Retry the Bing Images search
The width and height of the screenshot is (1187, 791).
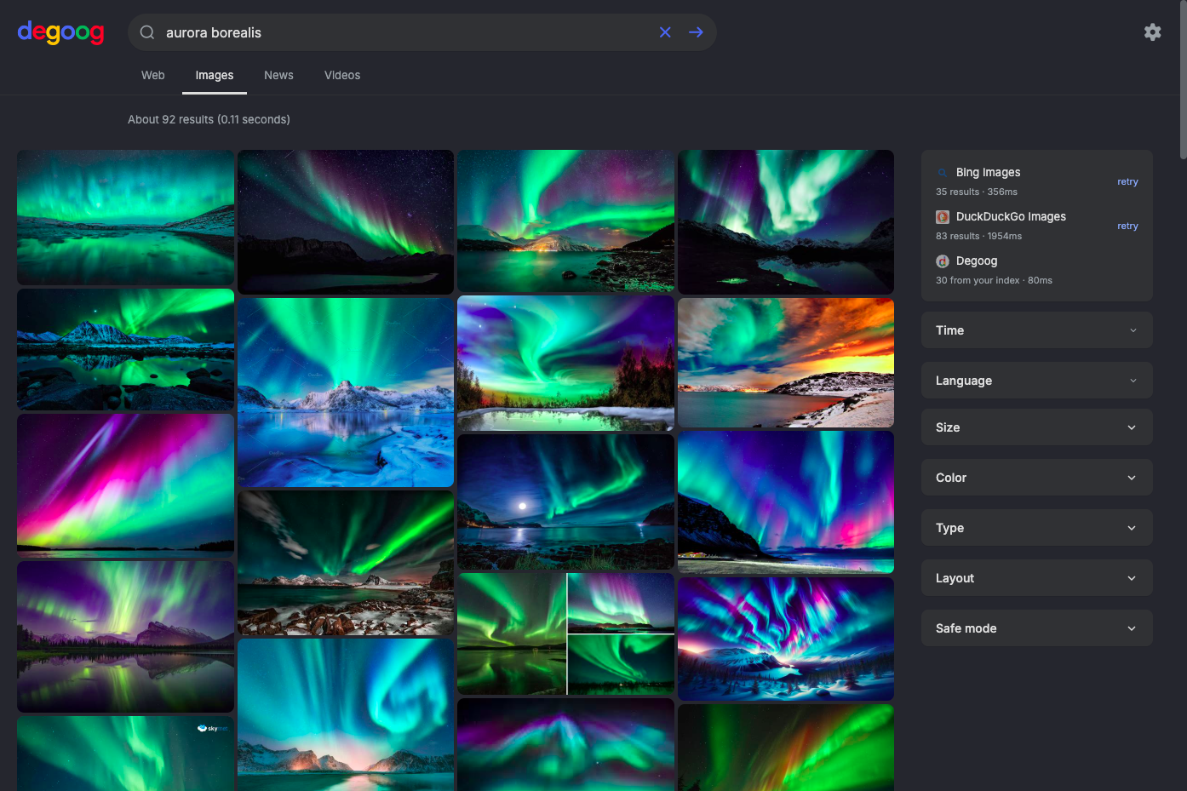pos(1127,181)
